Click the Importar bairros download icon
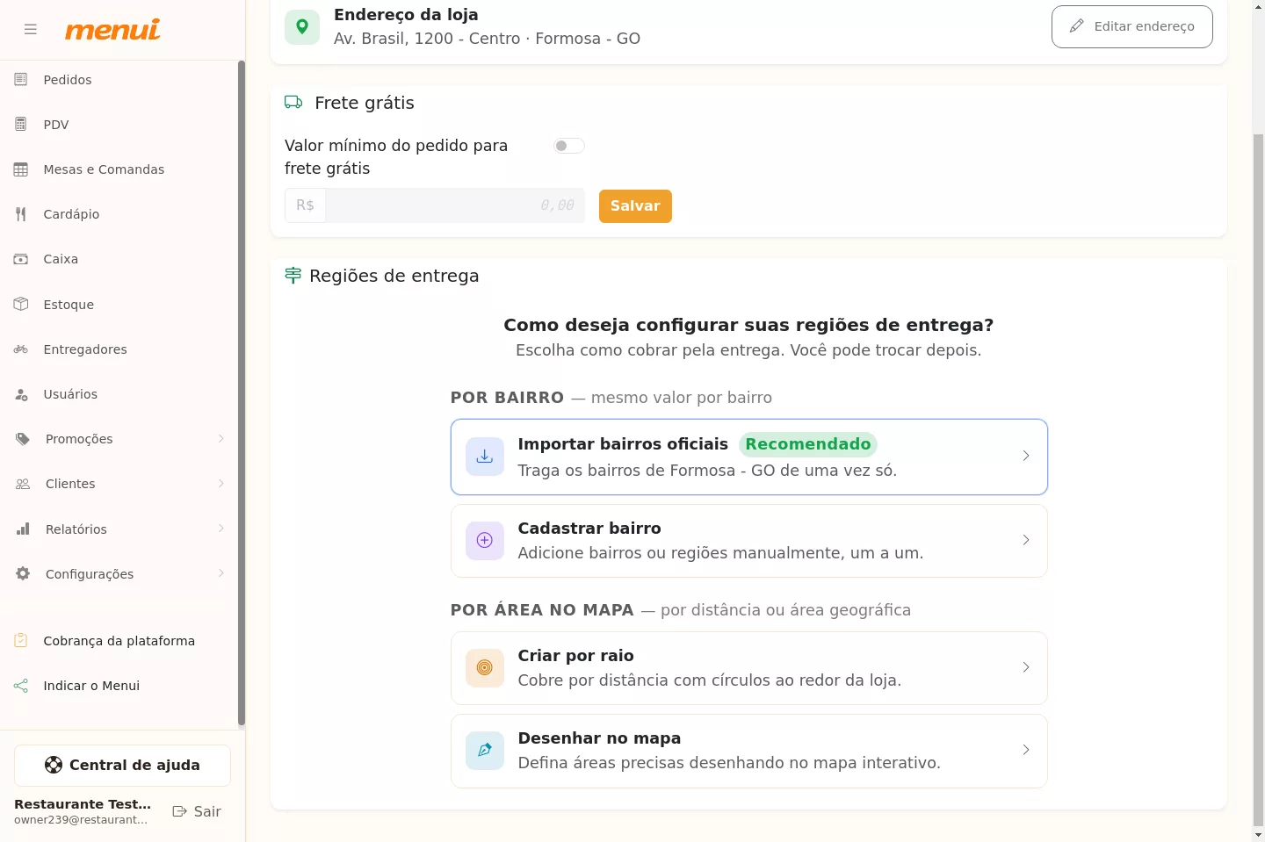 [485, 457]
